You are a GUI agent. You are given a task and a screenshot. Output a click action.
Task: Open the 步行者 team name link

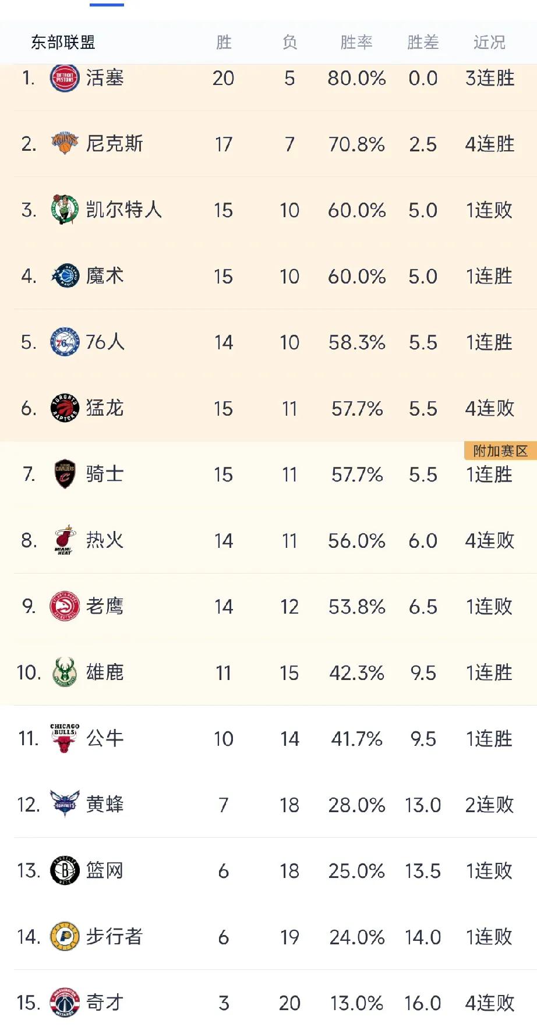114,937
